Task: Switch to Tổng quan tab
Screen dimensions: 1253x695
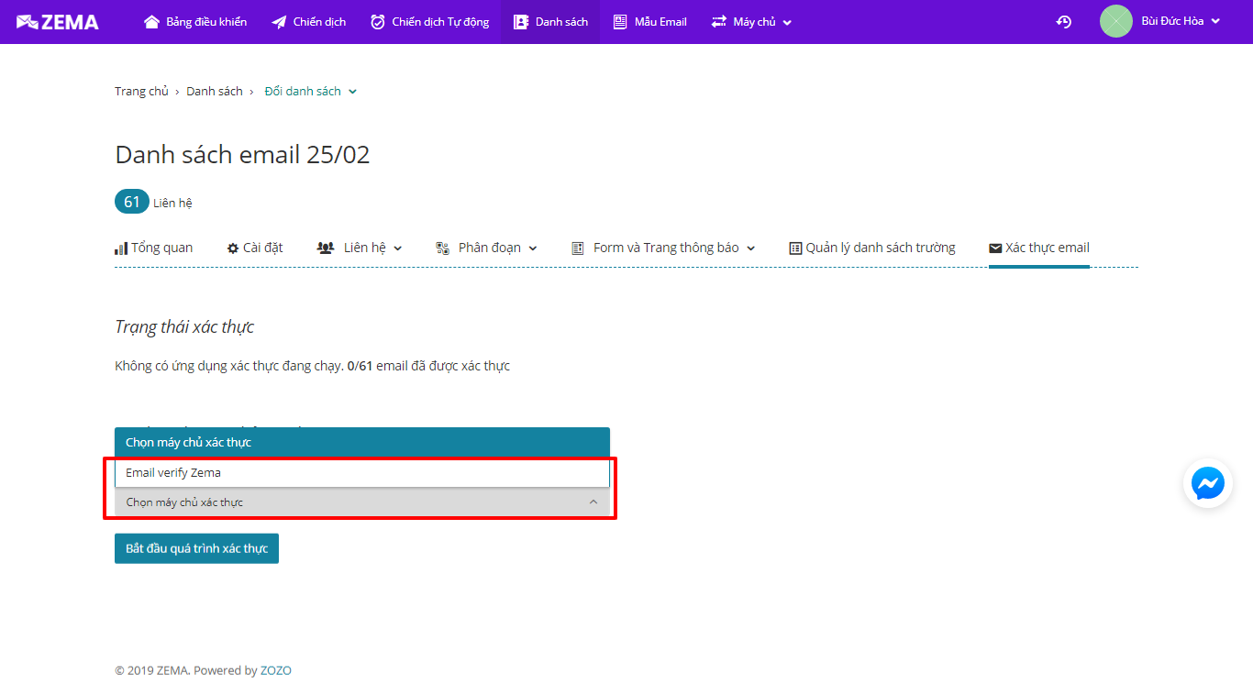Action: (154, 248)
